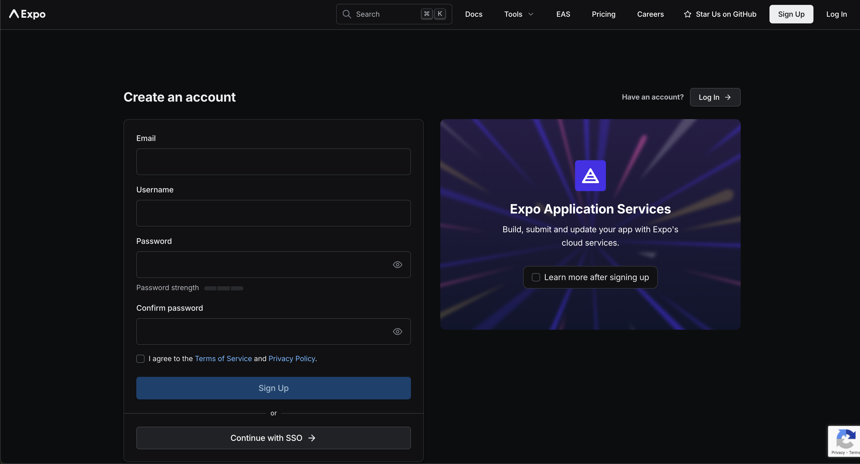Click the arrow in the Log In button
The image size is (860, 464).
(728, 97)
